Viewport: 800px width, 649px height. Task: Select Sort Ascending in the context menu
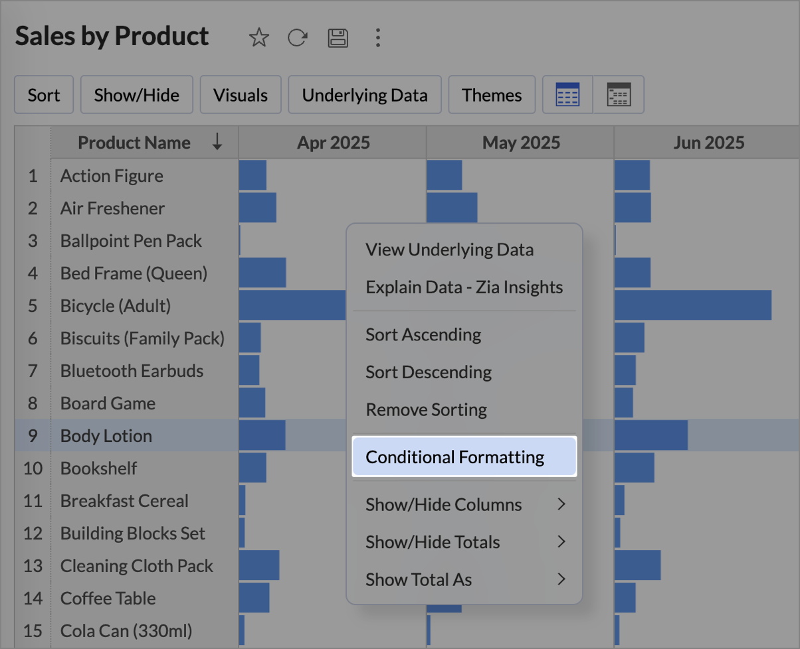pyautogui.click(x=423, y=334)
